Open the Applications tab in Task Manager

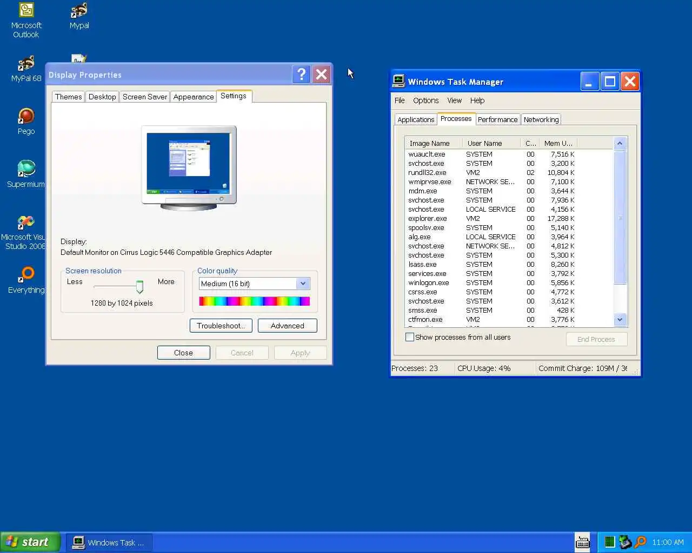click(x=416, y=119)
